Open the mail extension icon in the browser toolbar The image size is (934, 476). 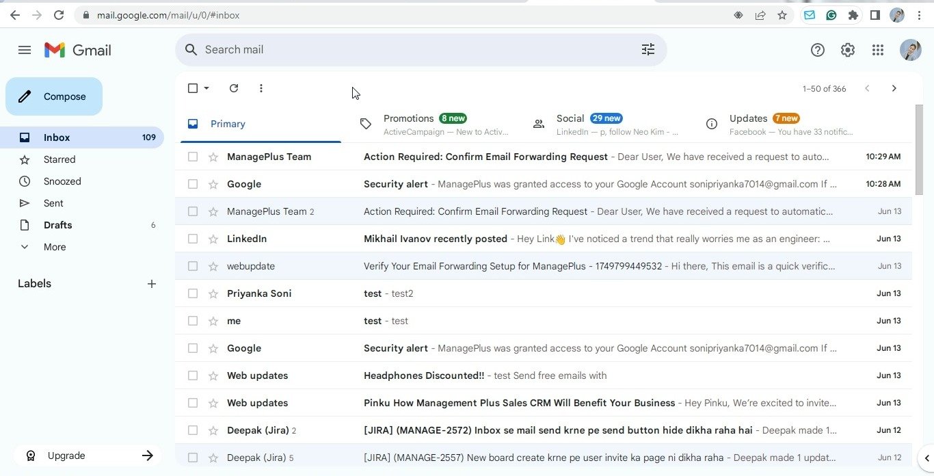810,15
